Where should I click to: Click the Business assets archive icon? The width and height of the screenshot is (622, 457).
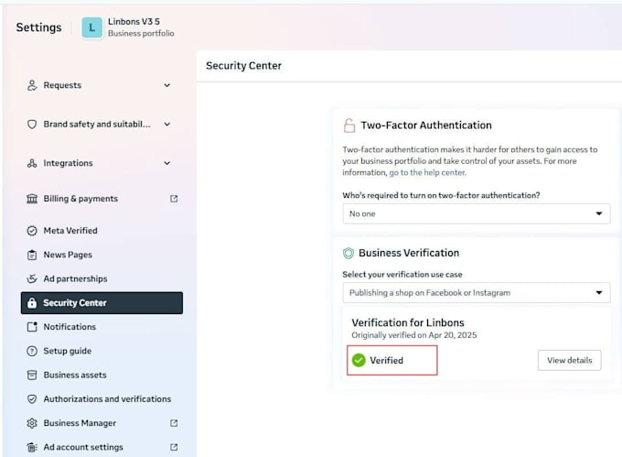coord(32,375)
